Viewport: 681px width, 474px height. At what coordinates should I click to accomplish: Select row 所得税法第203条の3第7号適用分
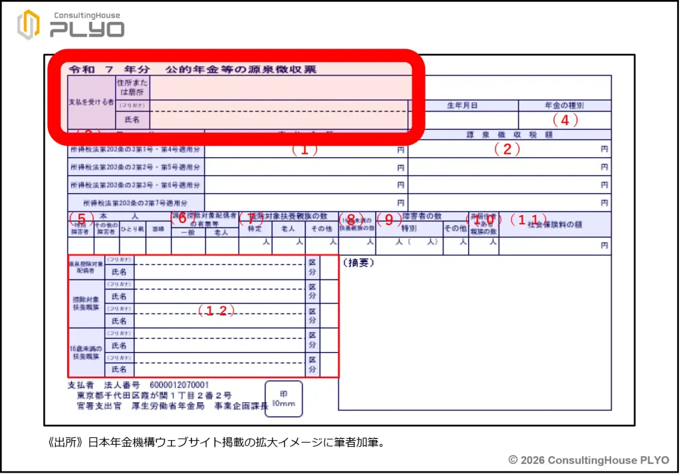click(x=136, y=202)
